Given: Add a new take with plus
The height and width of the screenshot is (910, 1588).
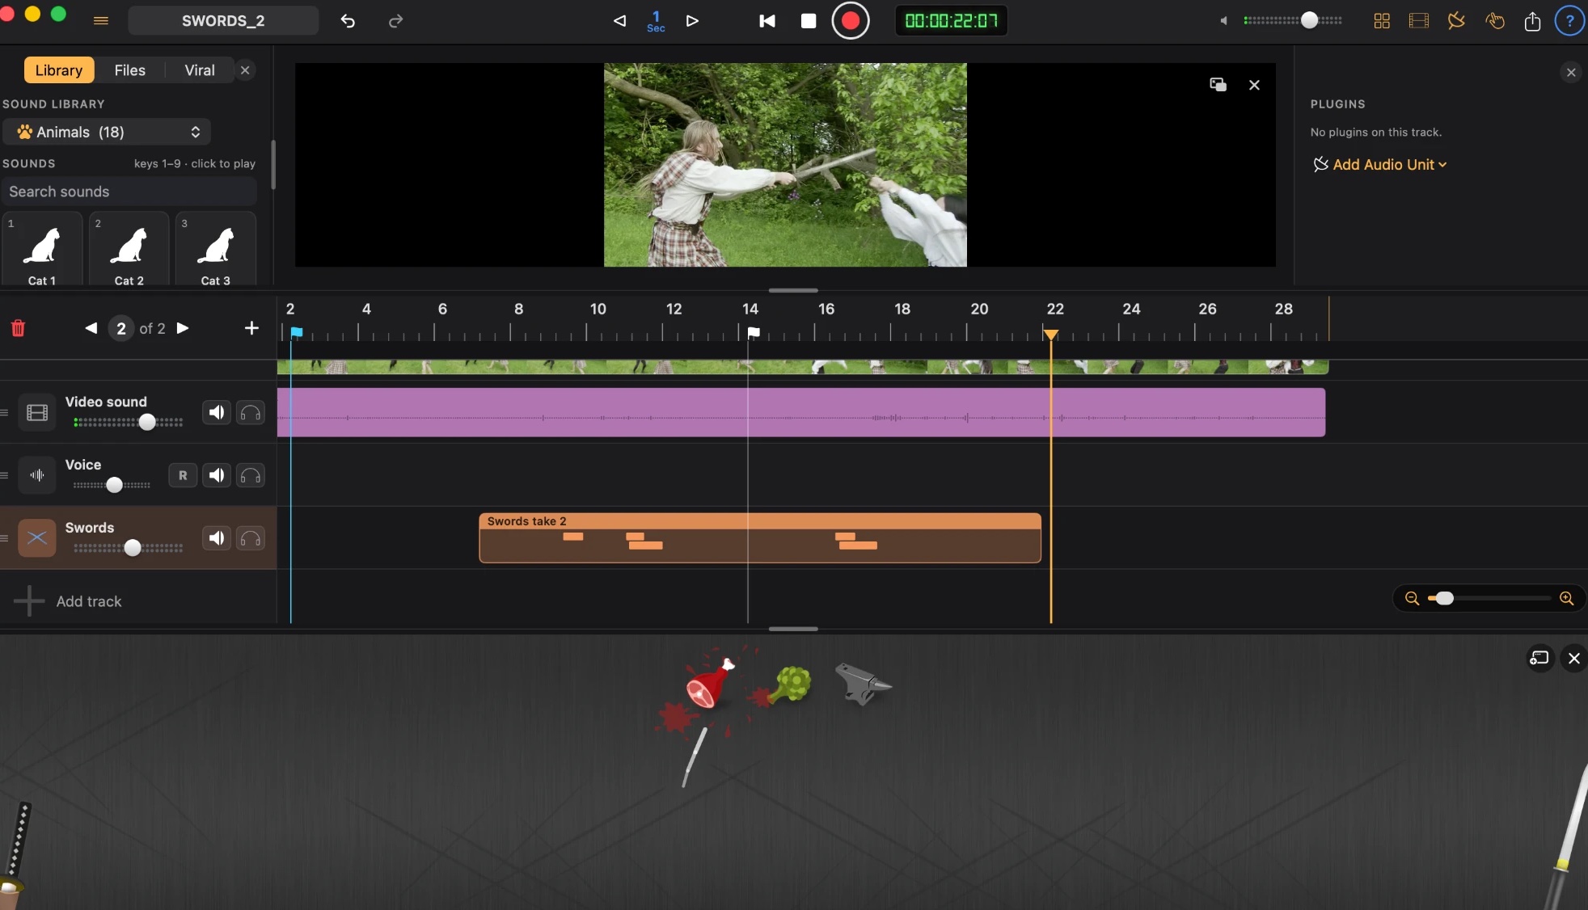Looking at the screenshot, I should point(251,328).
